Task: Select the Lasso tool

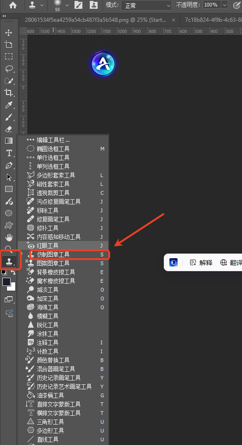Action: coord(9,69)
